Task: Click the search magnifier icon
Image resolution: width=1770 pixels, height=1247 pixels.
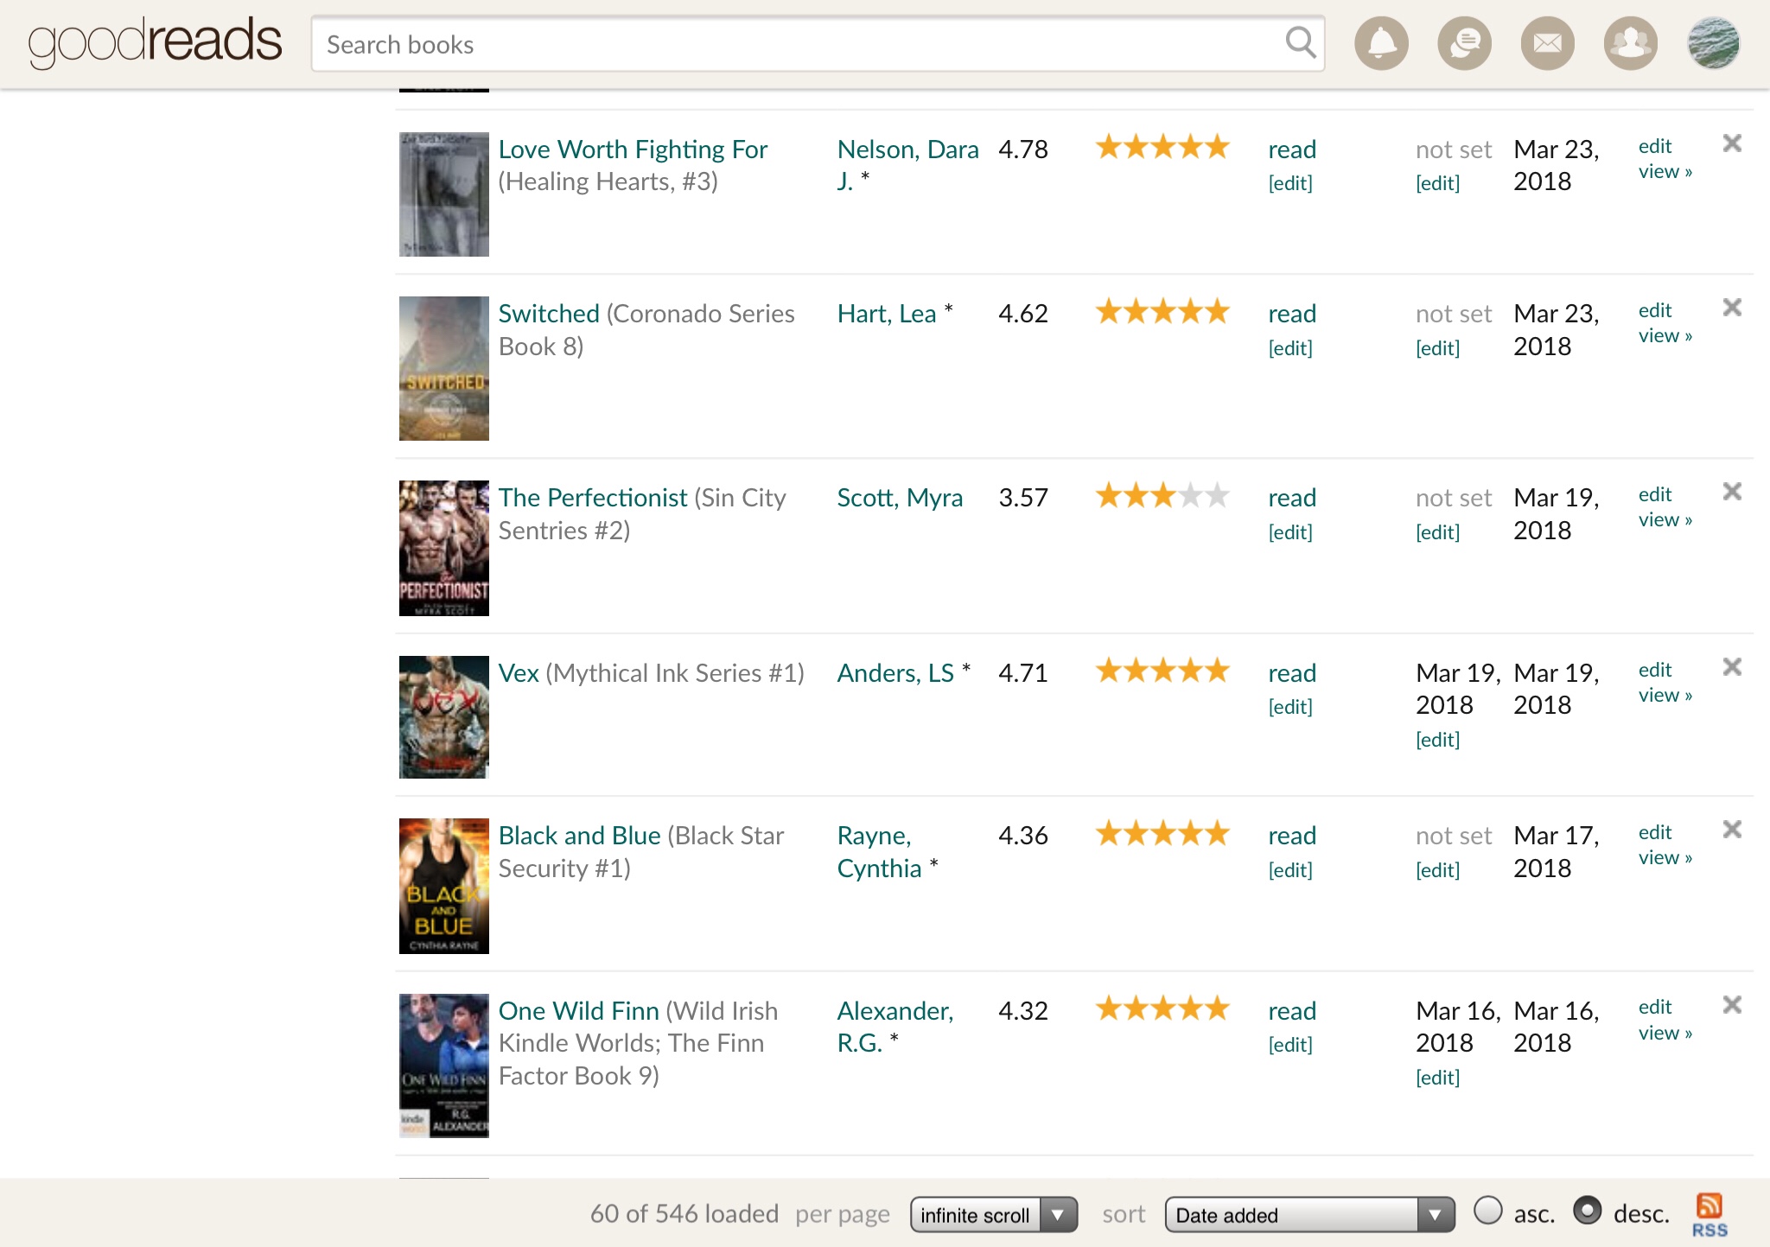Action: point(1300,42)
